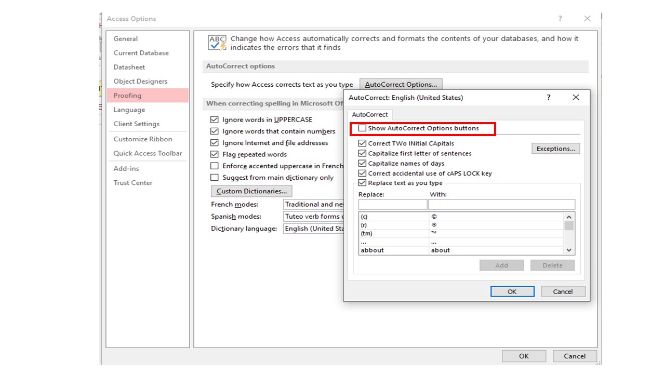Click the Exceptions button
The image size is (665, 374).
pyautogui.click(x=556, y=148)
